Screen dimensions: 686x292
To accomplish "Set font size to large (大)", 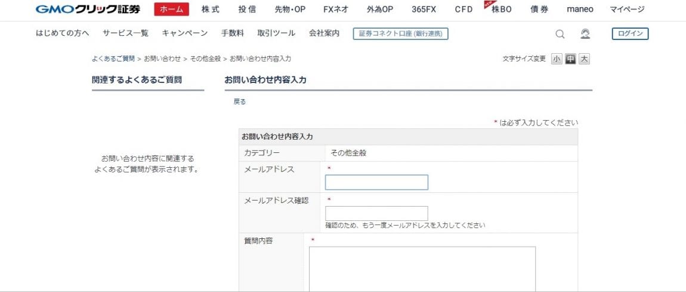I will point(584,59).
